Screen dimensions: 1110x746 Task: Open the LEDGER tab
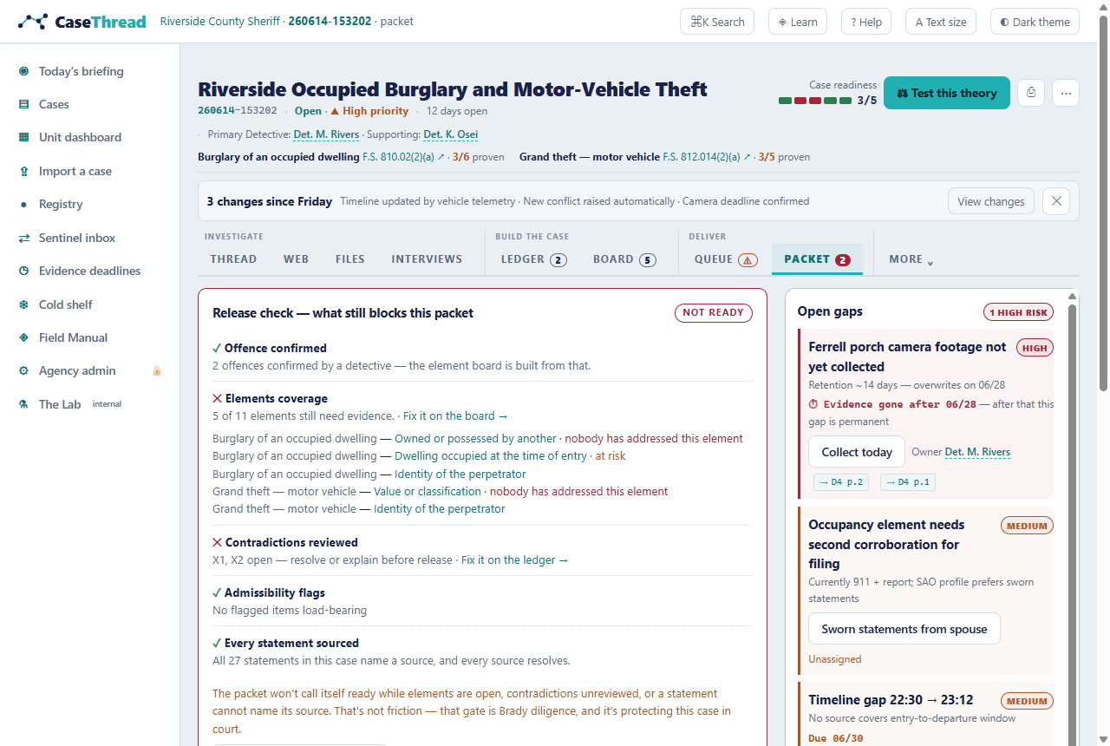click(x=533, y=259)
